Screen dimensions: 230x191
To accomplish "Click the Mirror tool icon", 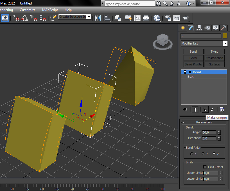I will coord(98,18).
